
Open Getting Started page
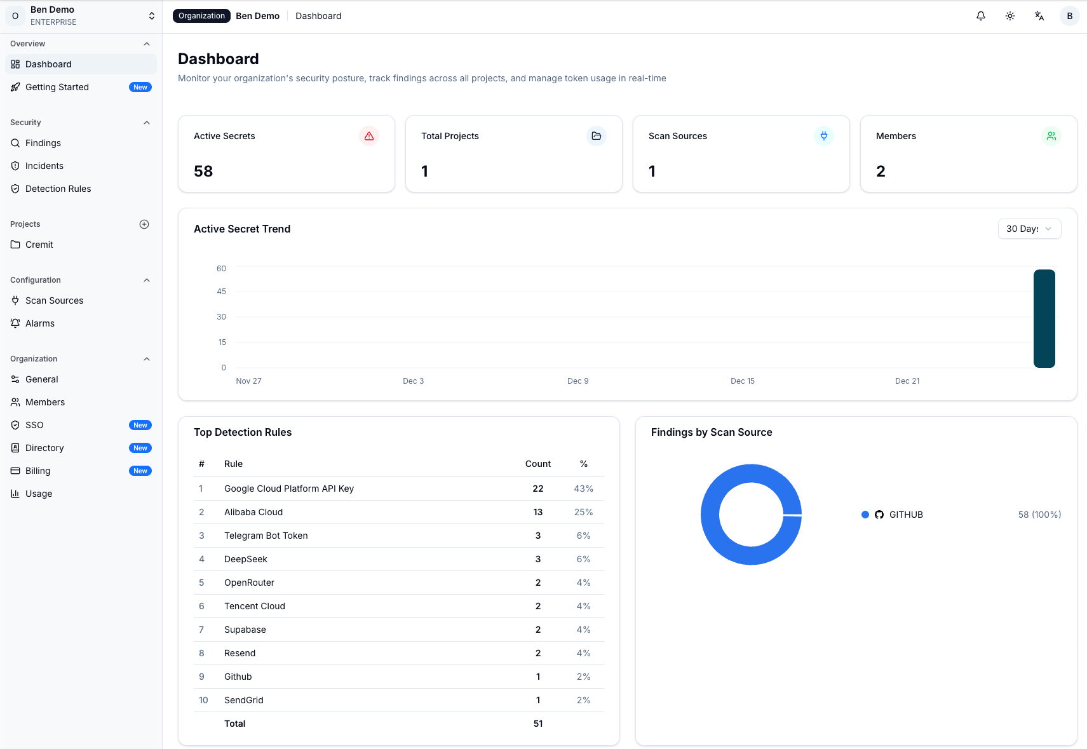click(x=81, y=87)
